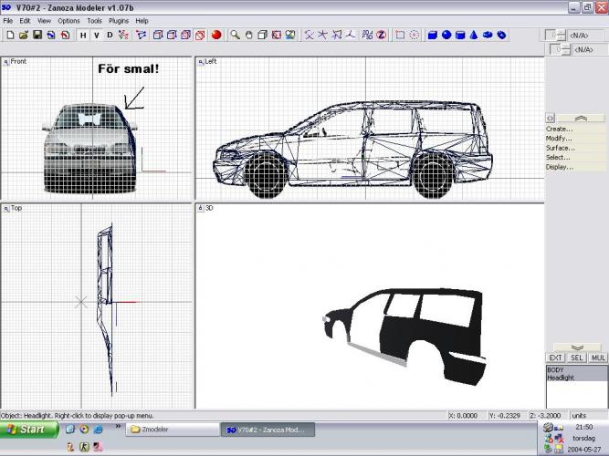Screen dimensions: 609x456
Task: Create a blue torus primitive
Action: pyautogui.click(x=488, y=35)
